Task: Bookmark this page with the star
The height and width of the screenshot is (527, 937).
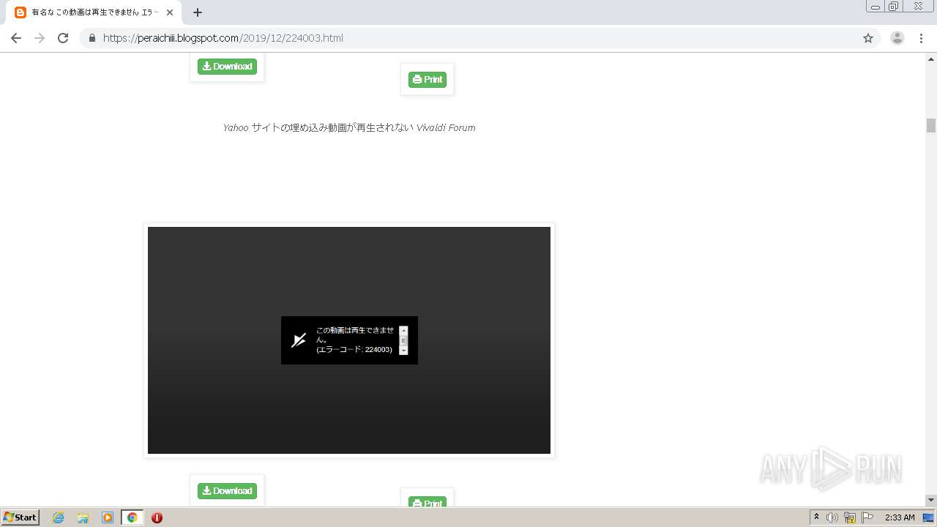Action: (x=868, y=38)
